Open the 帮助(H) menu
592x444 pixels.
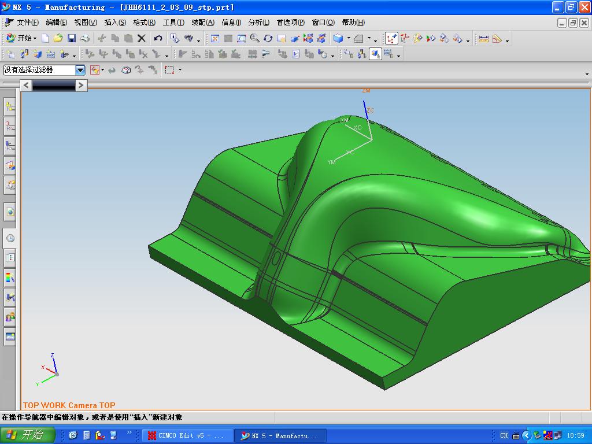[x=353, y=23]
